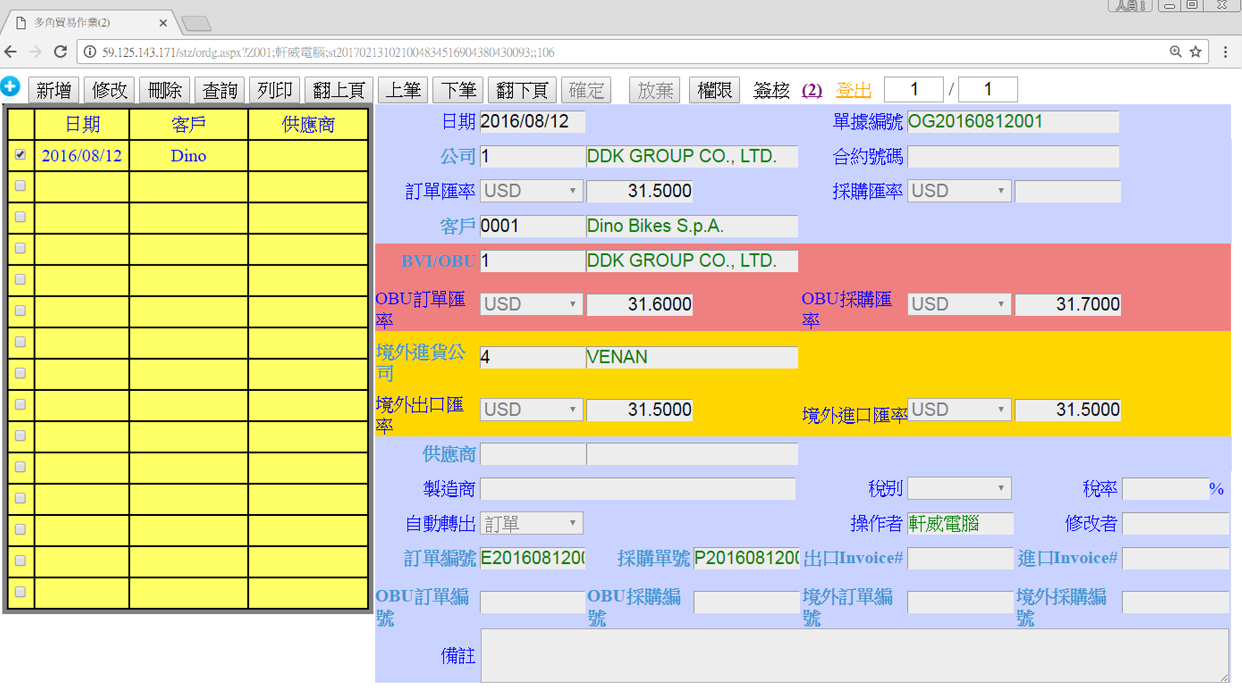Click the 採購單號 field

click(746, 558)
